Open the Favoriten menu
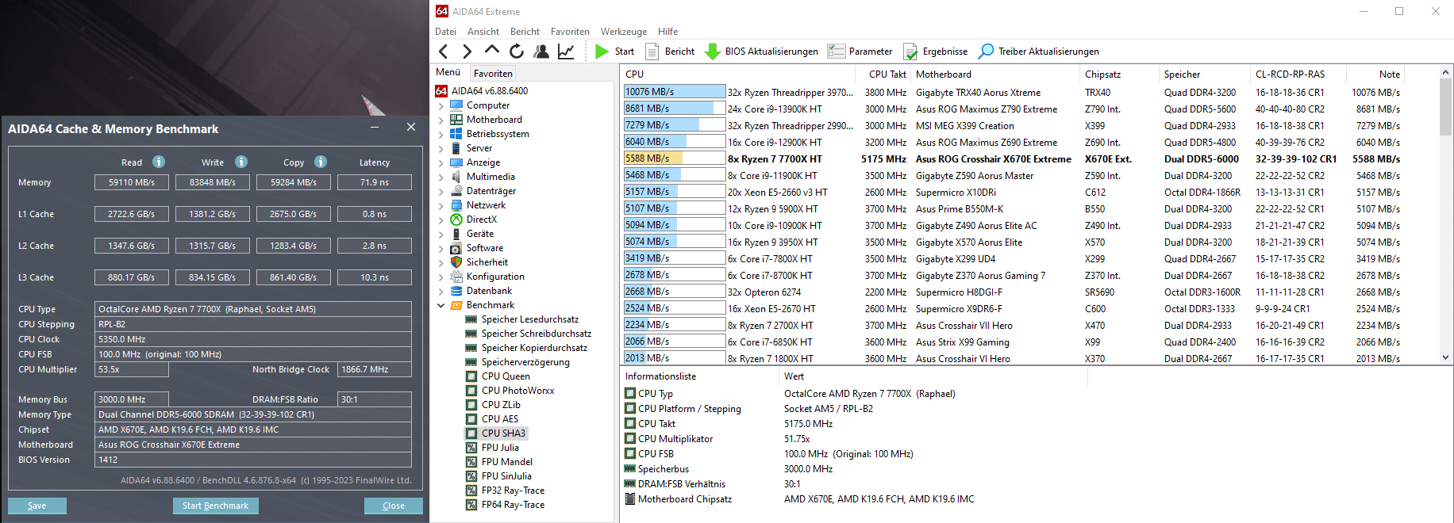This screenshot has width=1454, height=523. point(570,32)
